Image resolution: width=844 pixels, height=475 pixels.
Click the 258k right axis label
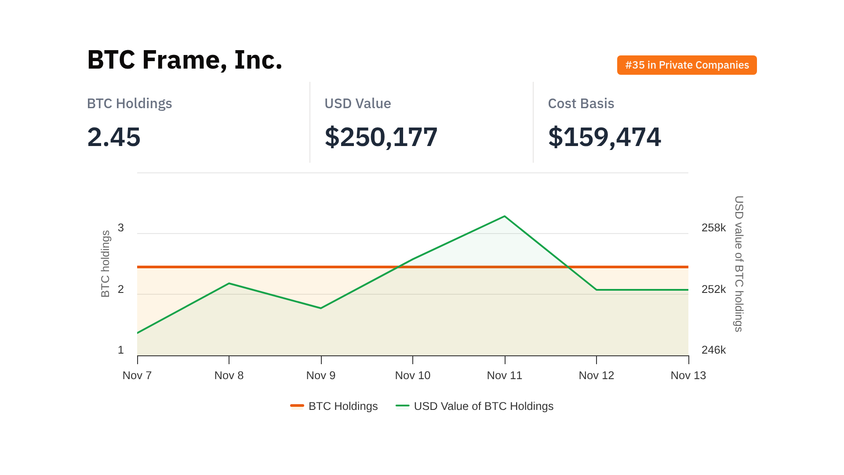click(x=713, y=228)
